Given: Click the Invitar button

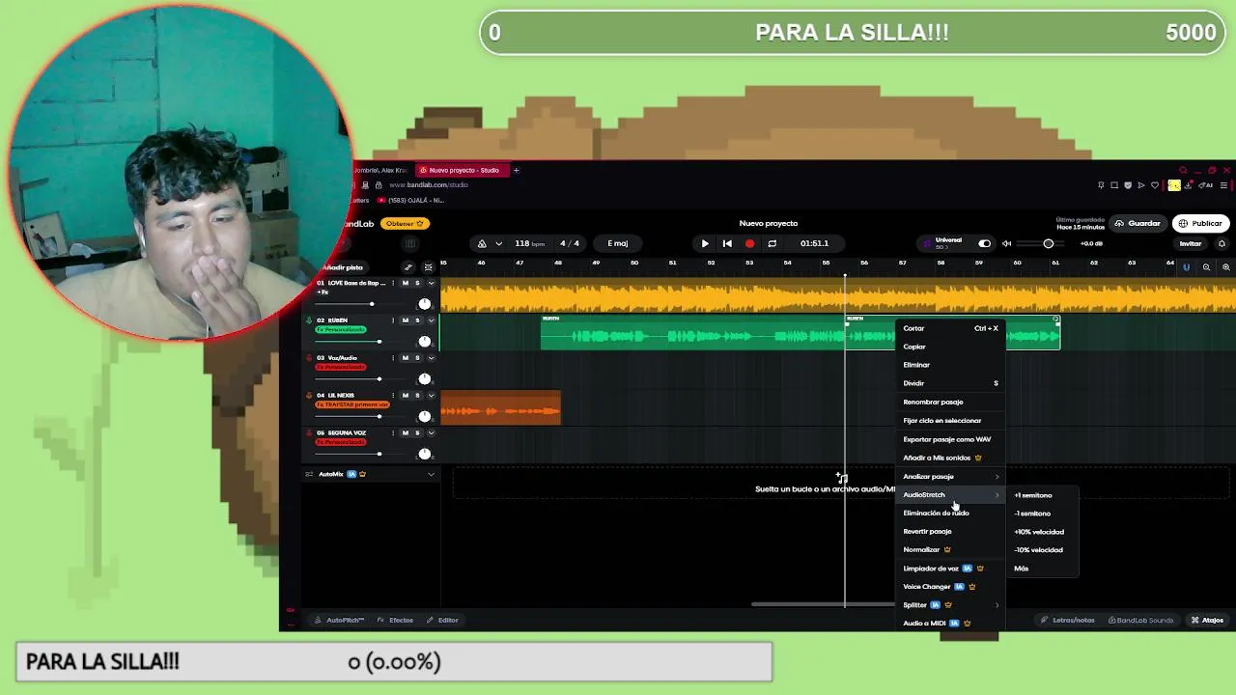Looking at the screenshot, I should [x=1191, y=244].
